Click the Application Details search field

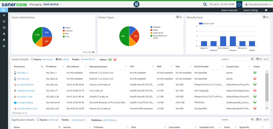[234, 120]
